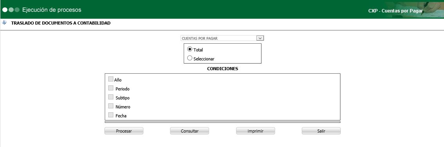Click the CONDICIONES heading text
The height and width of the screenshot is (147, 444).
222,69
